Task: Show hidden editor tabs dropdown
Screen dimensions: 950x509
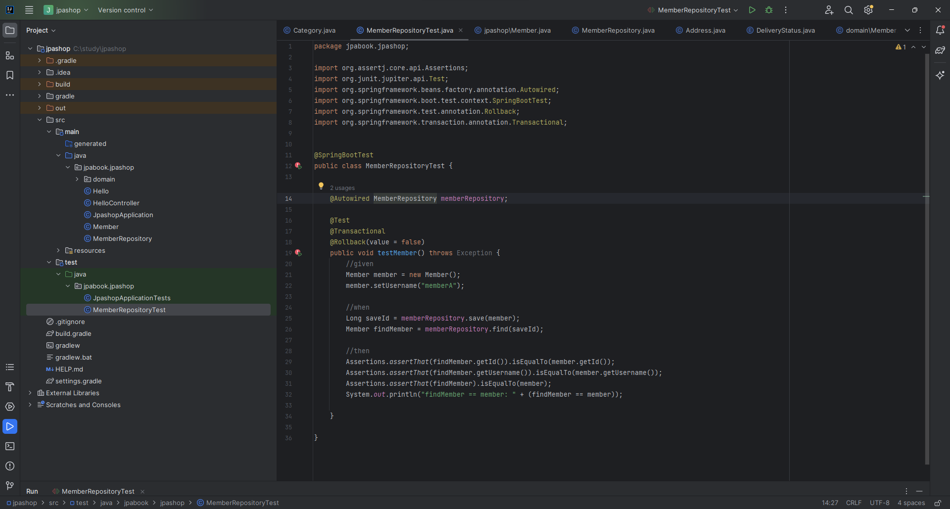Action: click(907, 30)
